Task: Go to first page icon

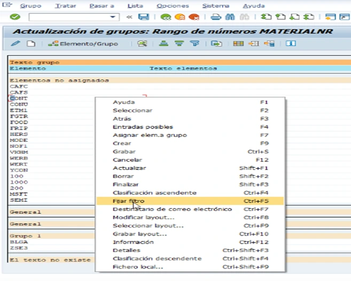Action: pyautogui.click(x=266, y=17)
